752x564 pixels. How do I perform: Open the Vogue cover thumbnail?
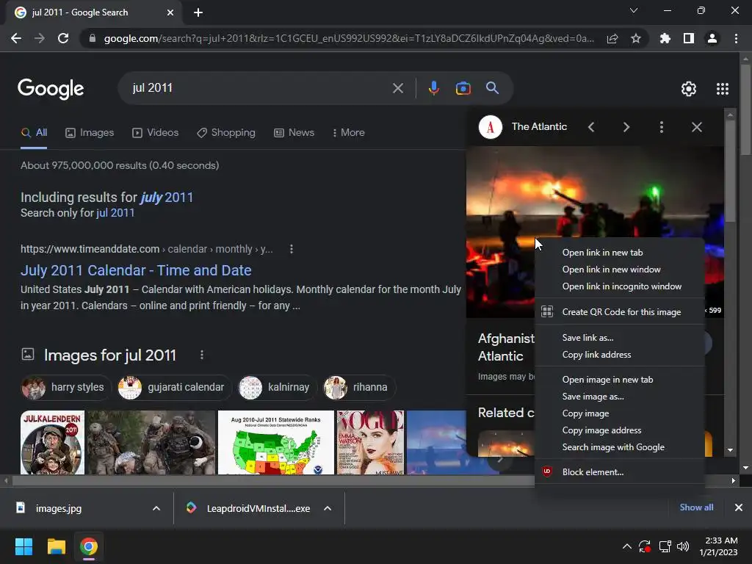coord(370,442)
